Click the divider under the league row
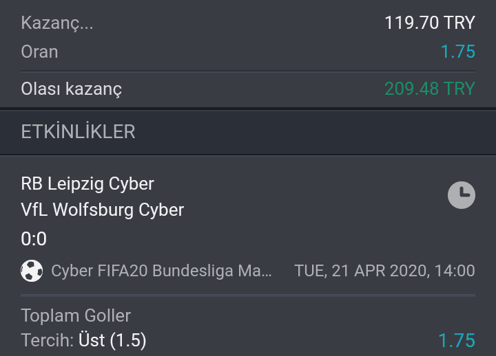This screenshot has width=496, height=356. click(x=248, y=296)
